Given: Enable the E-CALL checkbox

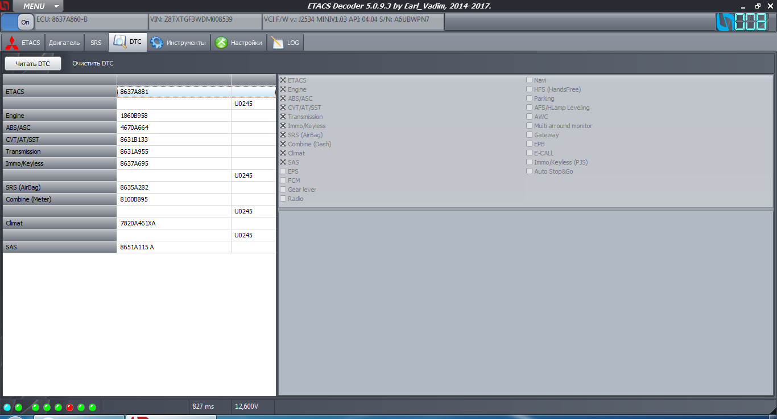Looking at the screenshot, I should [x=530, y=153].
